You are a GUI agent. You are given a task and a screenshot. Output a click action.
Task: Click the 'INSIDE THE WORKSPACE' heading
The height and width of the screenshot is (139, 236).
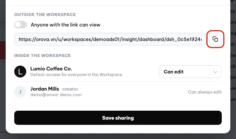42,56
